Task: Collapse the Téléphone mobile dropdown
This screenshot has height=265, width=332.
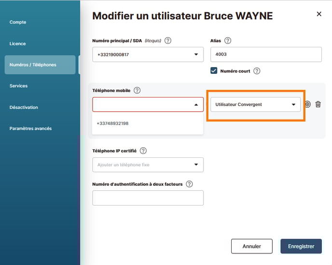Action: coord(148,104)
